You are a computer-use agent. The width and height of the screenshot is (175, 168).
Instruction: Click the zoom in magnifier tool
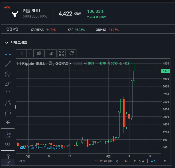8,144
